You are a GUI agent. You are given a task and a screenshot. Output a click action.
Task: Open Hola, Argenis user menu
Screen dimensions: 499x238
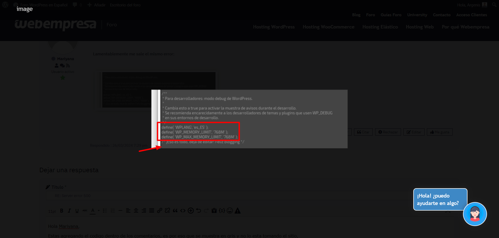click(x=472, y=5)
